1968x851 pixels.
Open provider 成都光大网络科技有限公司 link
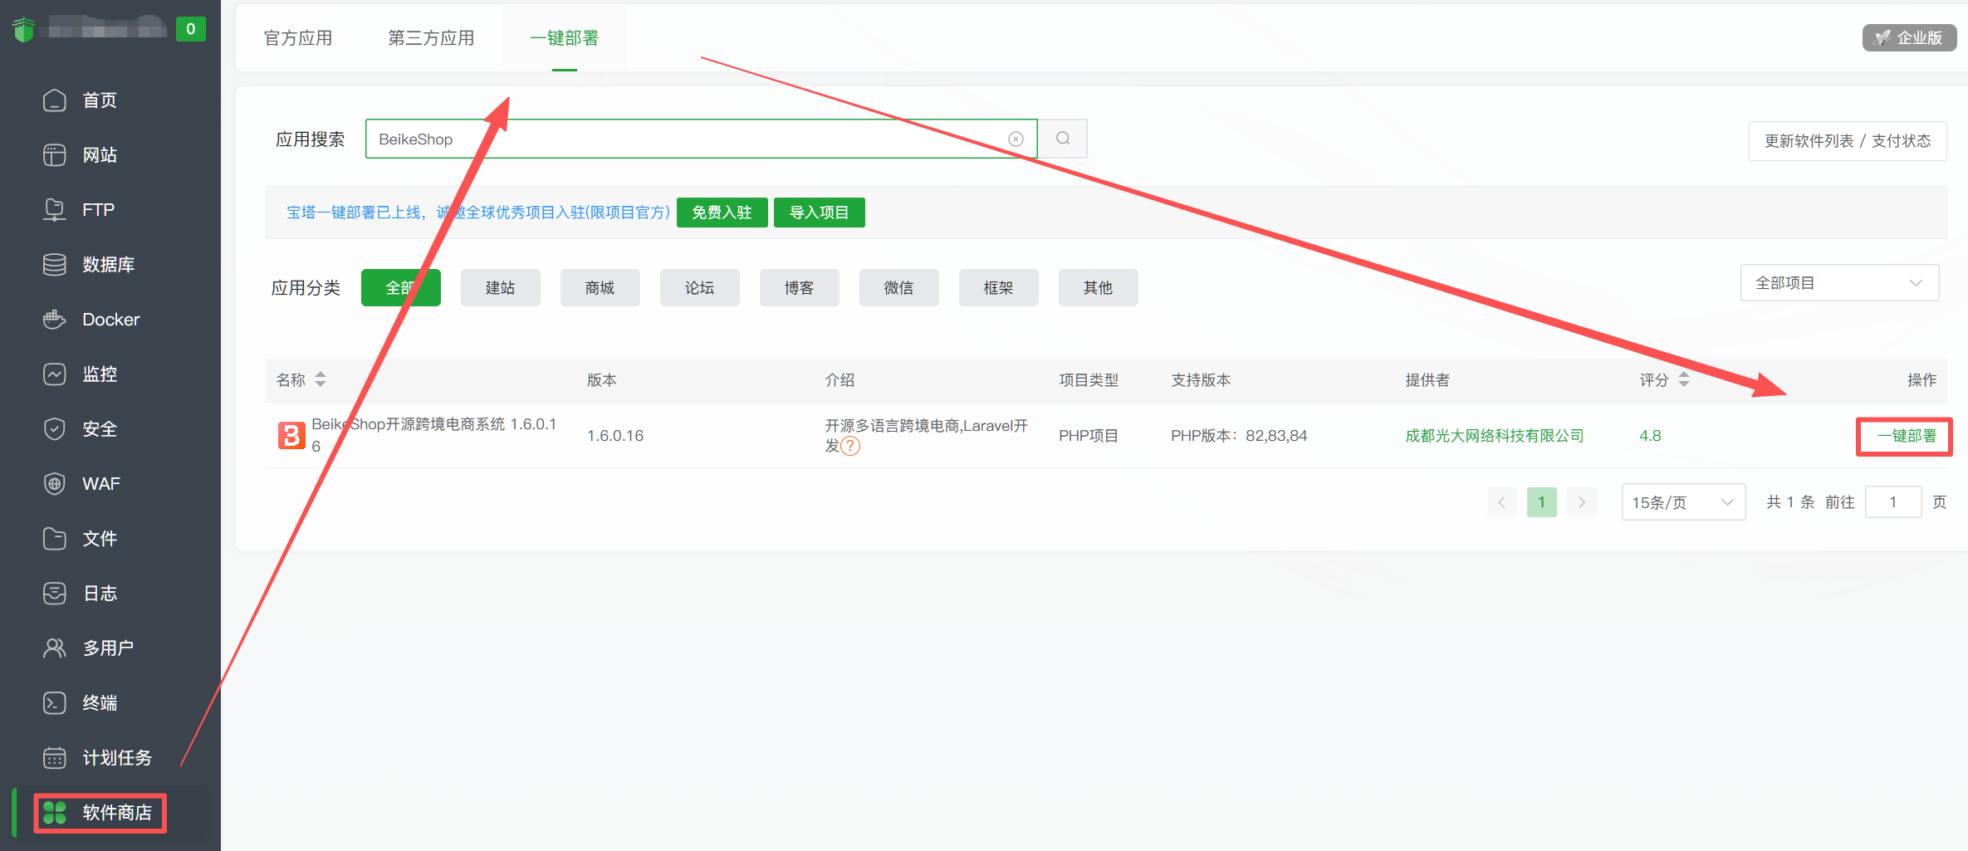[1495, 436]
